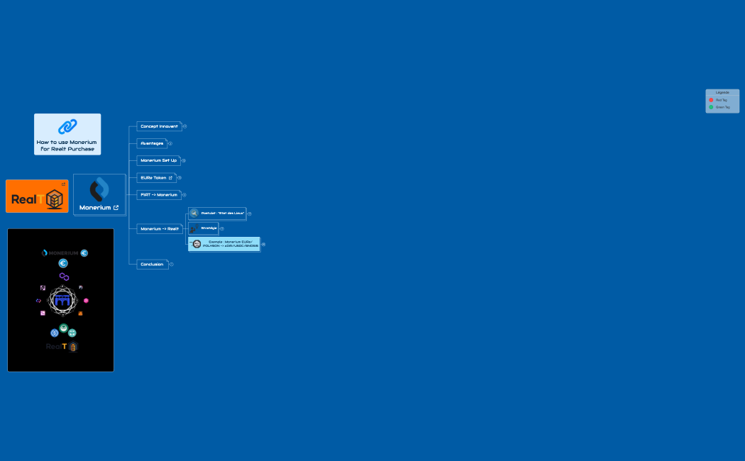This screenshot has height=461, width=745.
Task: Click the magnifier icon on the Postulat node
Action: point(194,213)
